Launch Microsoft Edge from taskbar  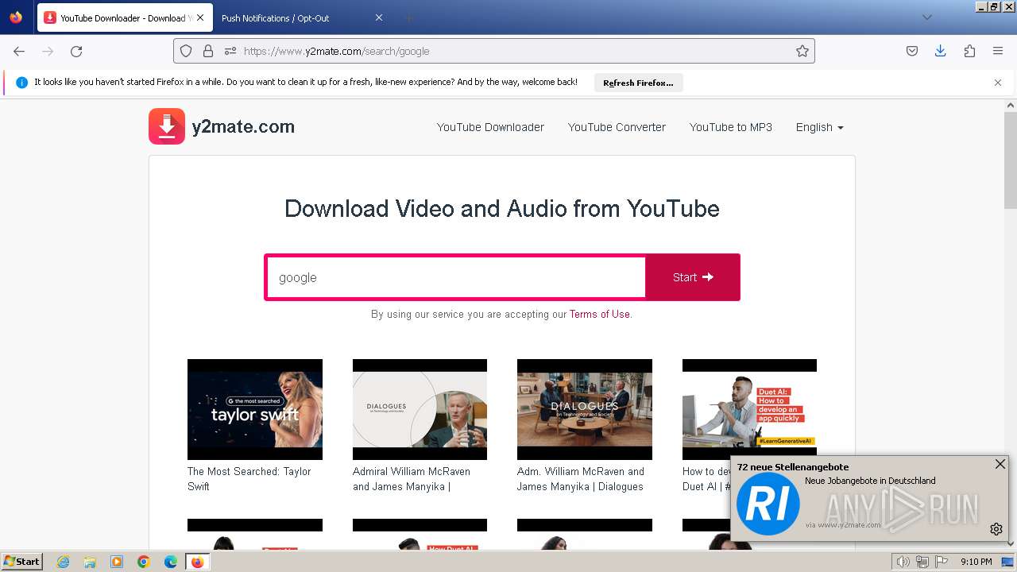coord(171,562)
